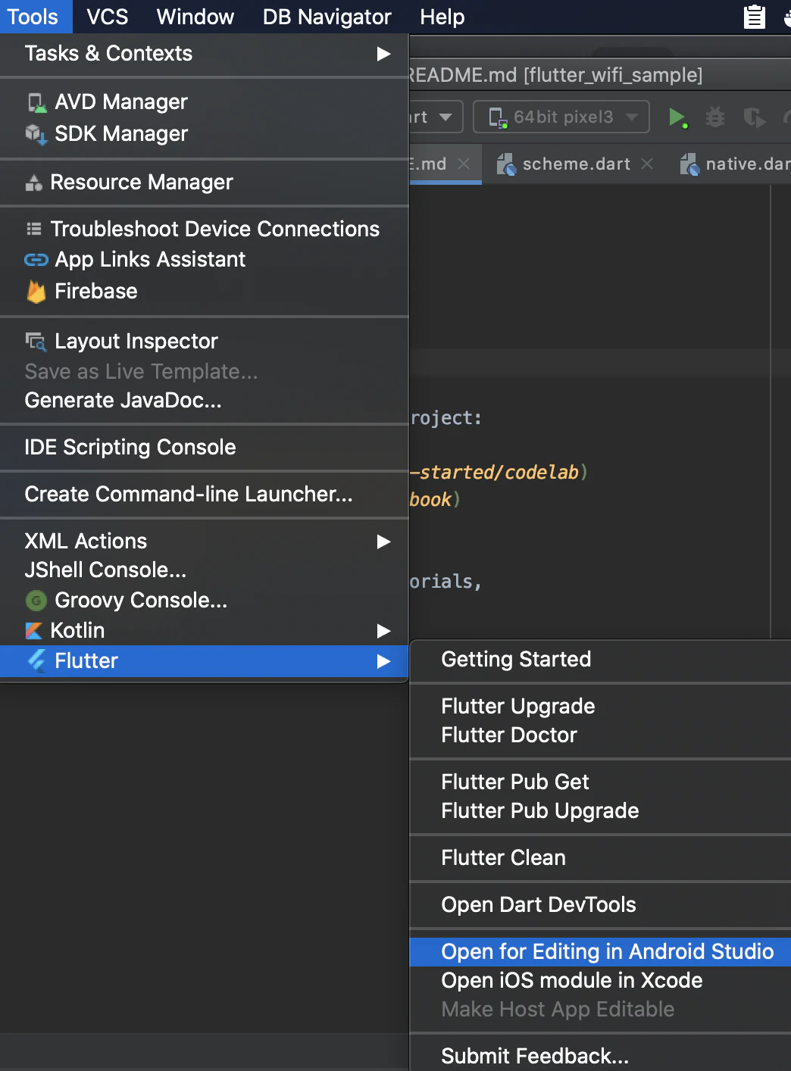Click the Flutter logo icon
Viewport: 791px width, 1071px height.
click(36, 661)
